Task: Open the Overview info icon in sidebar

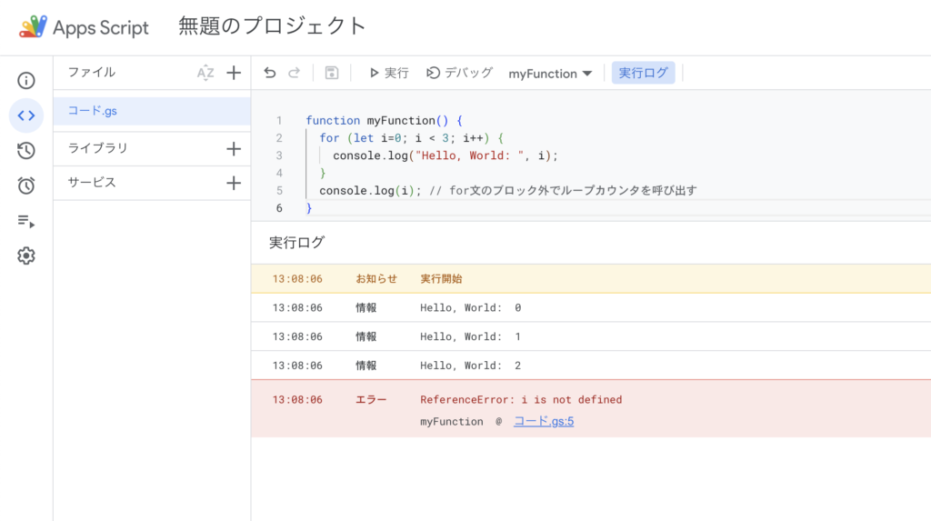Action: pos(26,81)
